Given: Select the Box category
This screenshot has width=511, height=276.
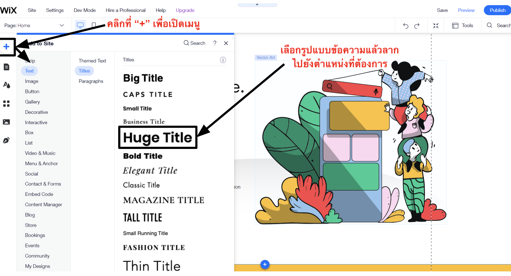Looking at the screenshot, I should point(29,133).
